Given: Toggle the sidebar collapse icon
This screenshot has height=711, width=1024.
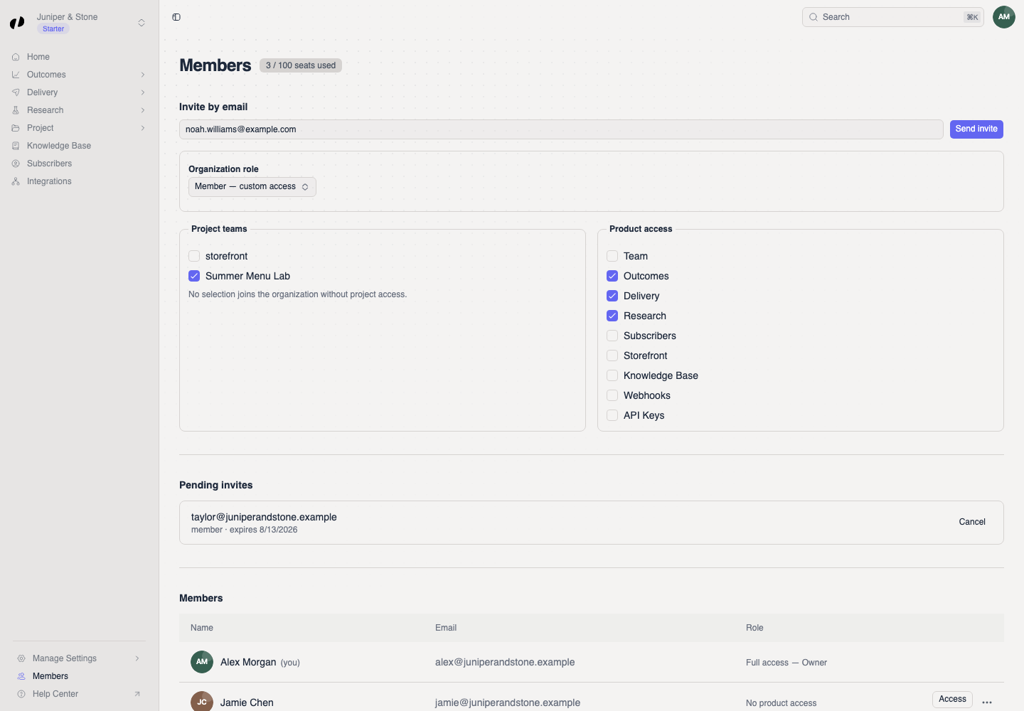Looking at the screenshot, I should click(x=176, y=17).
